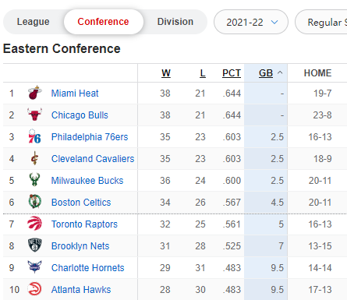This screenshot has width=347, height=300.
Task: Open the Regular Season dropdown
Action: (x=322, y=22)
